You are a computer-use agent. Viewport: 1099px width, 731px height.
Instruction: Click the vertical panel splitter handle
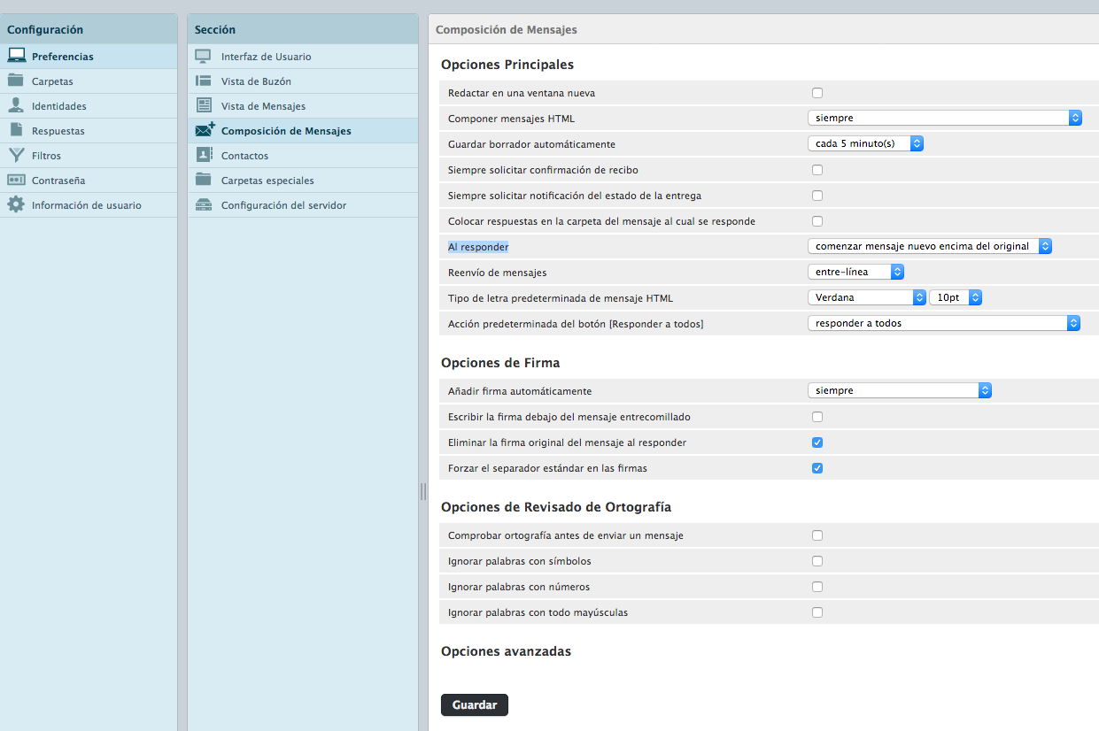[423, 491]
